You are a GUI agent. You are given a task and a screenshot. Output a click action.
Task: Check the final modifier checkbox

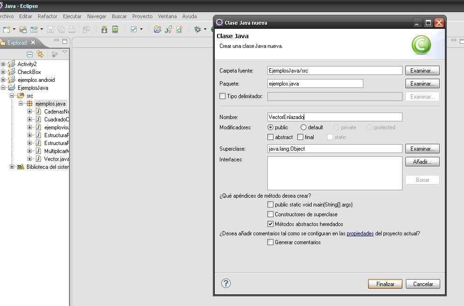pyautogui.click(x=300, y=137)
